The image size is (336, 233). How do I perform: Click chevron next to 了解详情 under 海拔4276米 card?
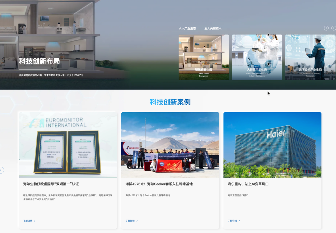point(137,221)
